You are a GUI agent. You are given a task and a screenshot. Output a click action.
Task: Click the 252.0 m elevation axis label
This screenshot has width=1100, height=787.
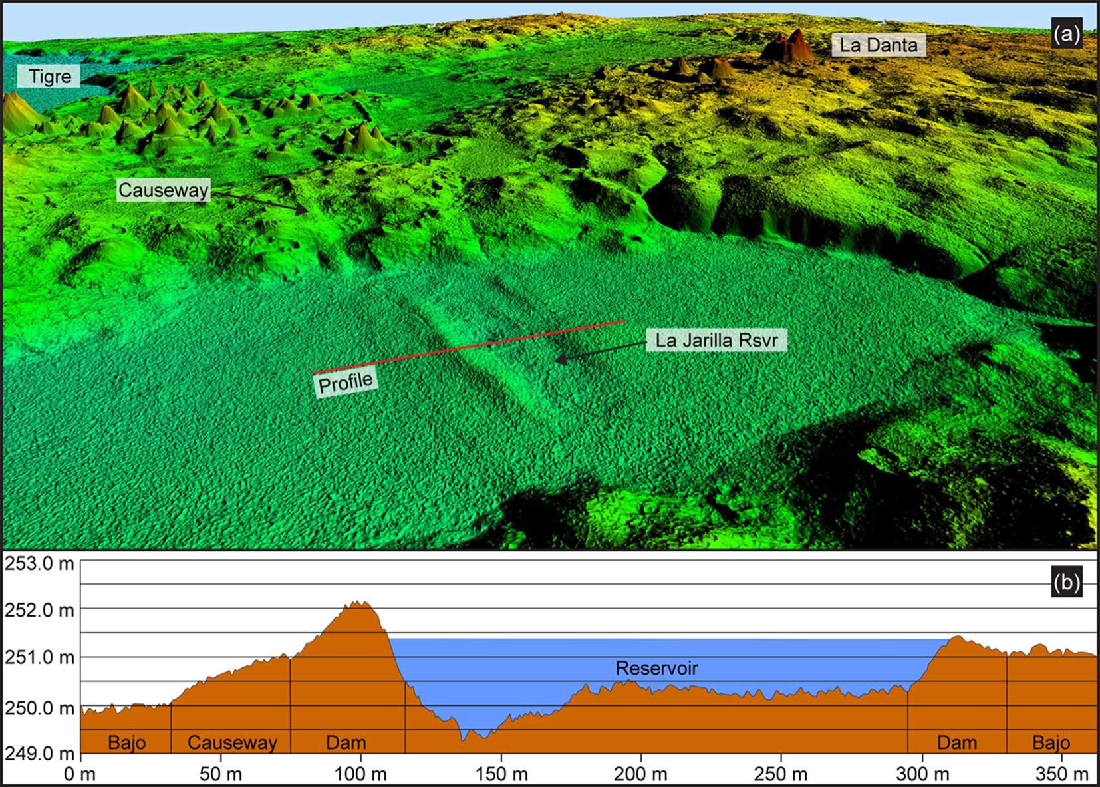[39, 610]
